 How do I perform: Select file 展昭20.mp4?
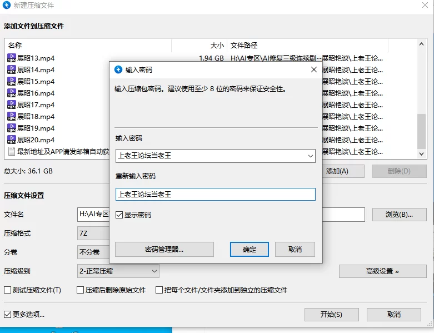point(36,140)
